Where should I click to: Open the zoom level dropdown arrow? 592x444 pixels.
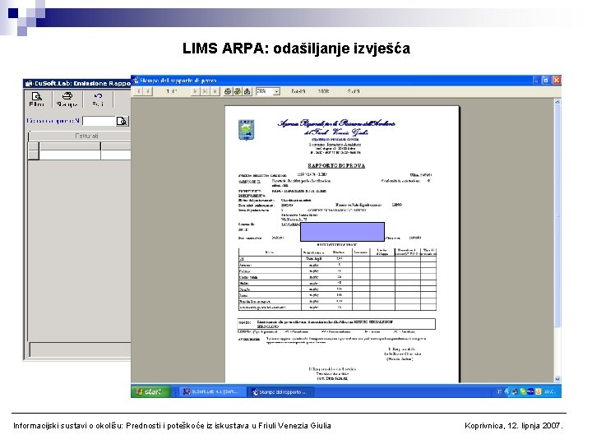(x=277, y=91)
